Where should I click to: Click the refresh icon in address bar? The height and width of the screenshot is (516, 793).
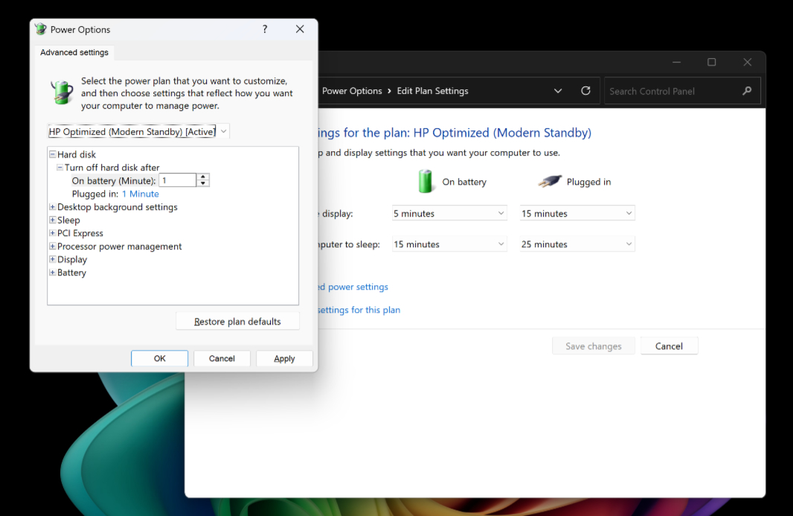(585, 91)
